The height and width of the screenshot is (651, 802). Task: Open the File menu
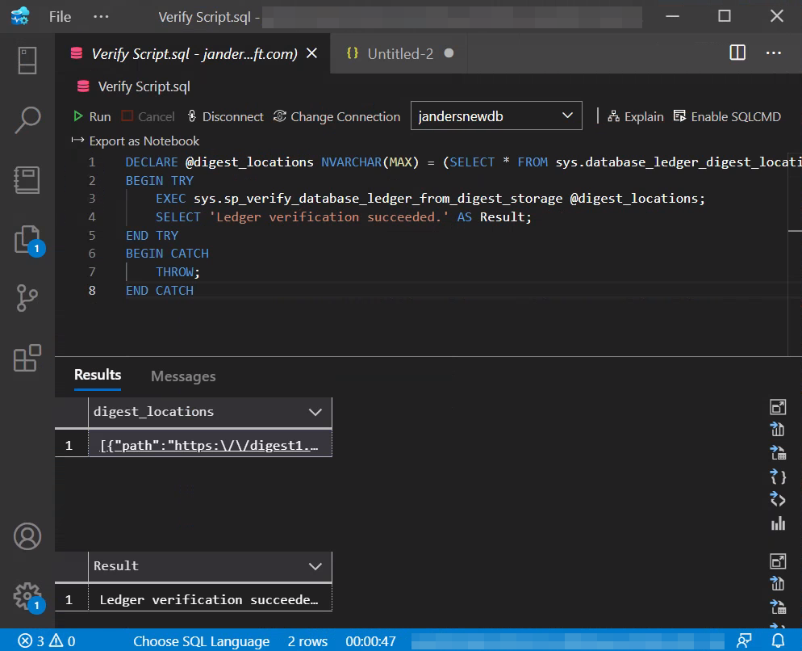[x=59, y=15]
